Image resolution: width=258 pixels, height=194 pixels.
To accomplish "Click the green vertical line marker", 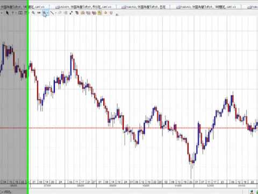I will tap(28, 97).
